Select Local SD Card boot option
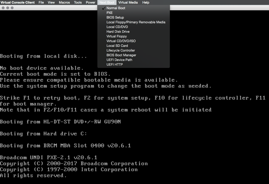Image resolution: width=269 pixels, height=184 pixels. pyautogui.click(x=134, y=46)
